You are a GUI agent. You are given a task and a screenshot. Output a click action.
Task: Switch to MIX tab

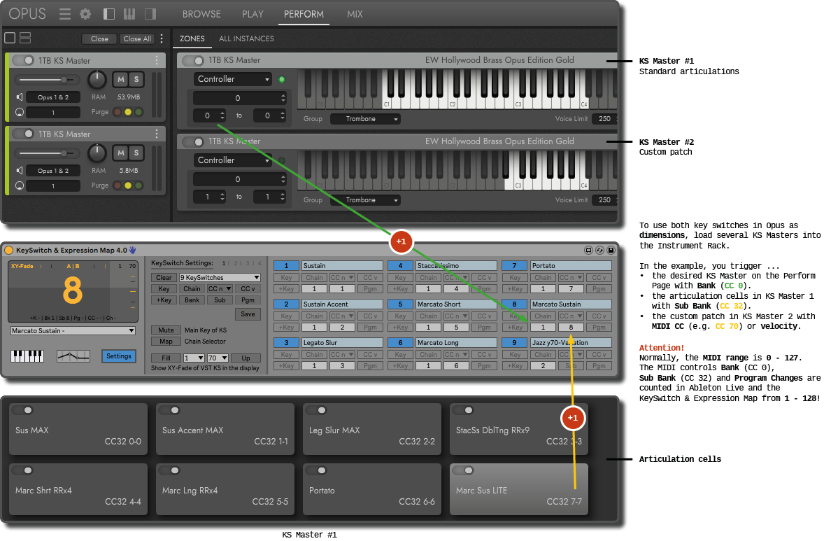point(355,14)
